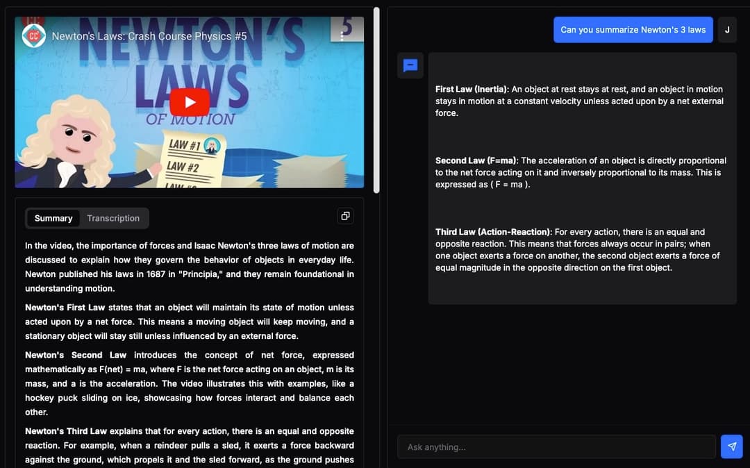Copy the summary using the copy icon
The image size is (750, 468).
[345, 216]
